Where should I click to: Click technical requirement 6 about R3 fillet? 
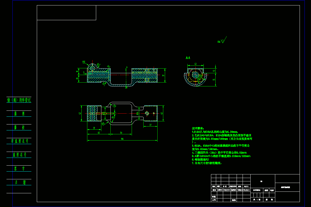click(x=200, y=160)
